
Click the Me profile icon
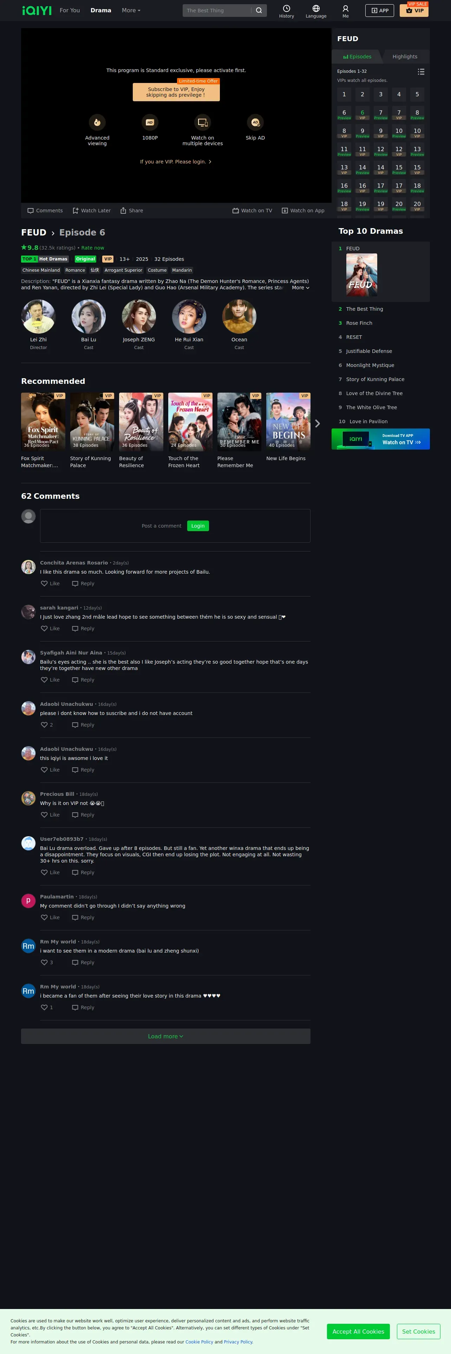345,8
